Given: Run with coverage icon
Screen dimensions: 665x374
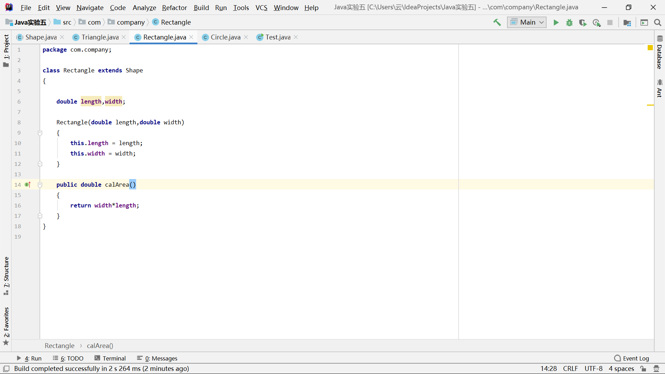Looking at the screenshot, I should point(583,23).
